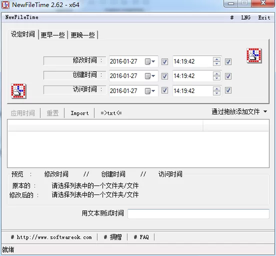Open the LNG language menu
Image resolution: width=276 pixels, height=256 pixels.
coord(245,17)
